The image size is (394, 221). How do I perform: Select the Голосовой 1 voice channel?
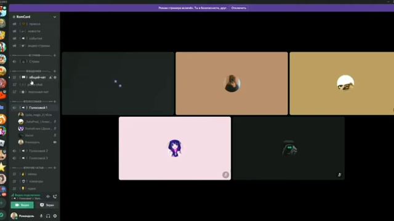click(34, 107)
